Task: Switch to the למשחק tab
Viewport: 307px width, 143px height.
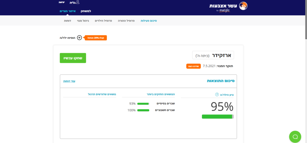Action: point(86,11)
